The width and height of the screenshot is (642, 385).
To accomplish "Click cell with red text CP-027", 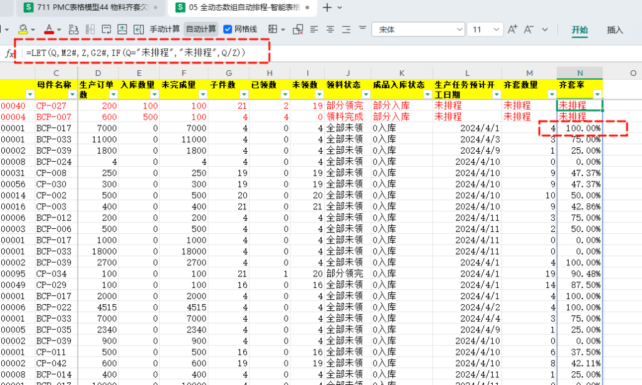I will pyautogui.click(x=56, y=106).
